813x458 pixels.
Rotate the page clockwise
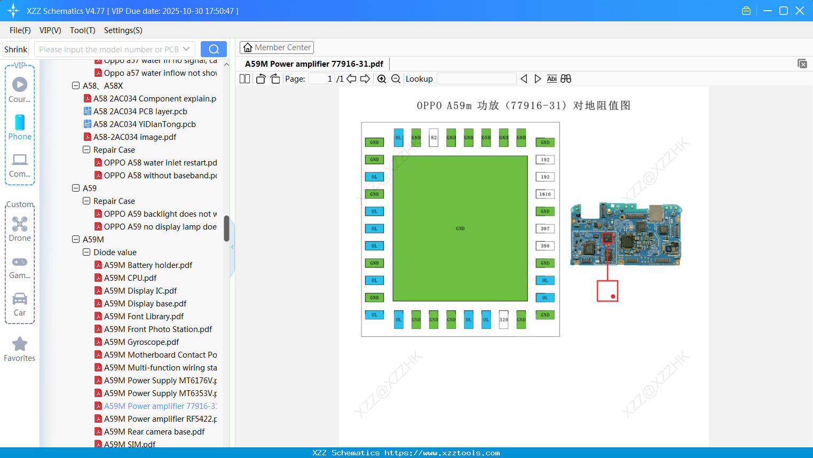[x=275, y=79]
